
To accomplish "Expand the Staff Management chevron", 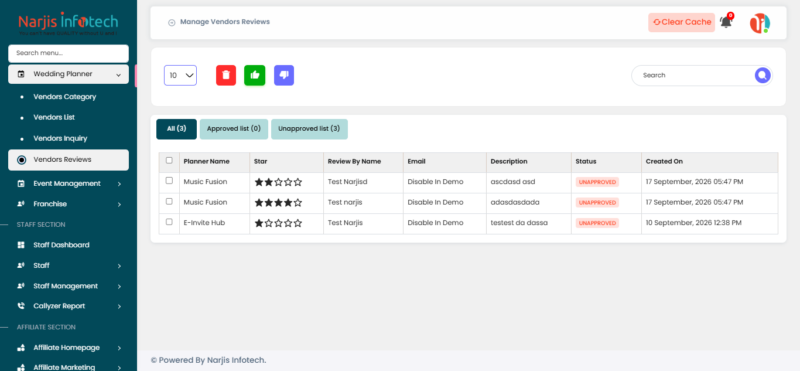I will [119, 287].
